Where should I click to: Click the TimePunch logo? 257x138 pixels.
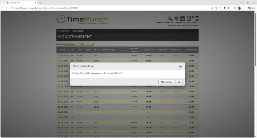point(82,19)
